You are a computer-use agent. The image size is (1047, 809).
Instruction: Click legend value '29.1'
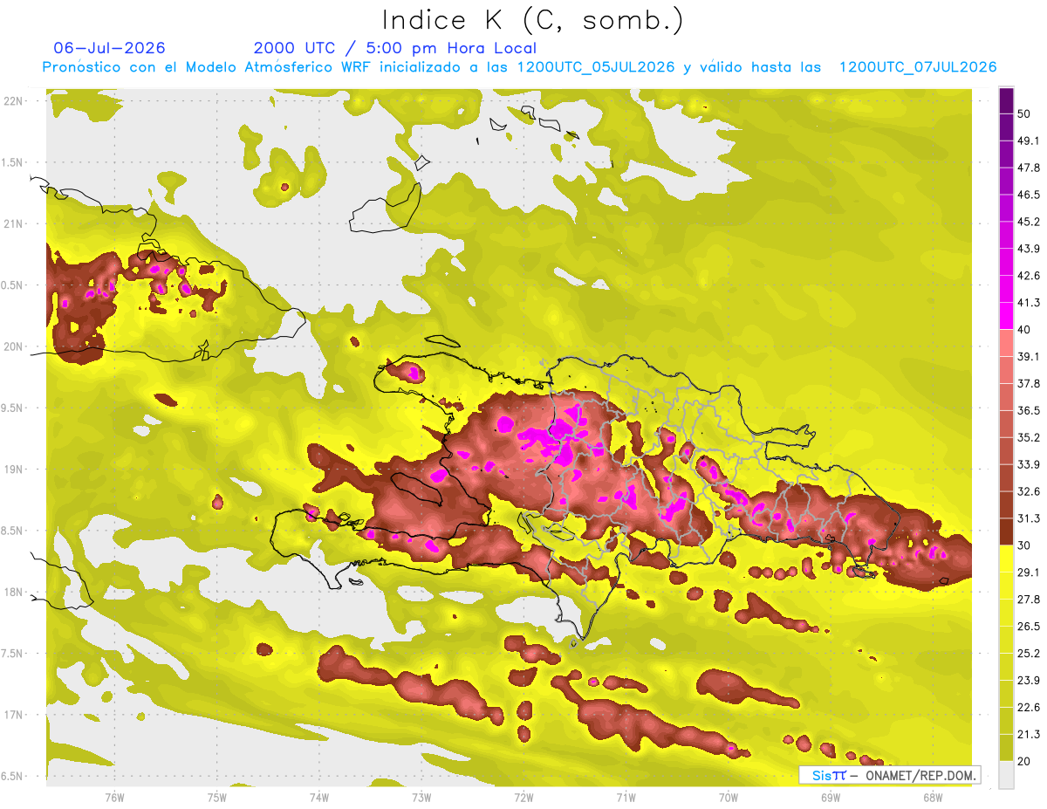coord(1029,572)
